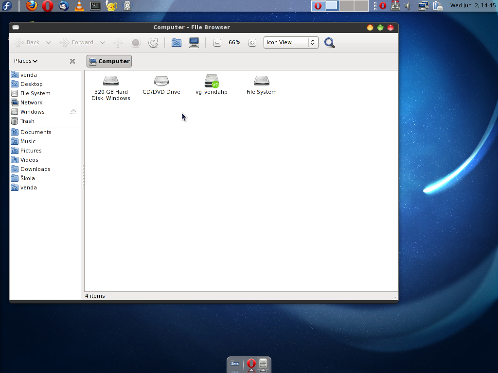Open the network connections tray icon
Screen dimensions: 498x373
(424, 6)
